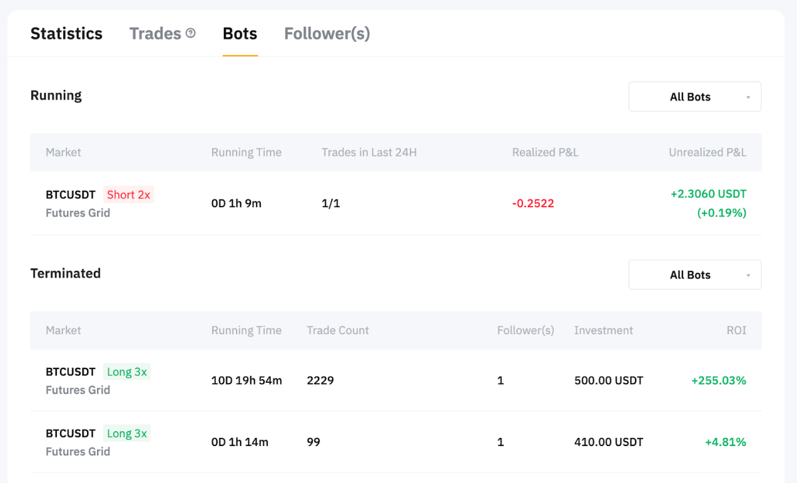
Task: Select the Bots tab
Action: click(240, 33)
